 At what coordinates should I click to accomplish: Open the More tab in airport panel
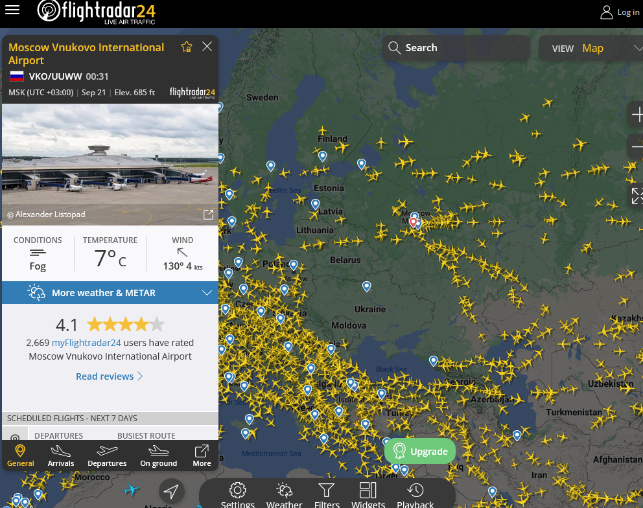point(202,456)
